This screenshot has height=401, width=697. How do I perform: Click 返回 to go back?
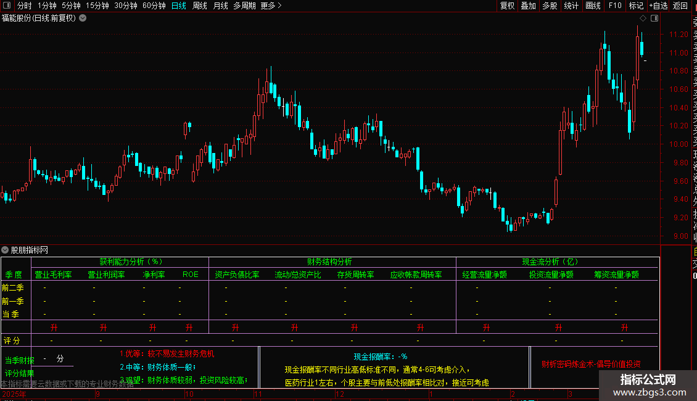point(680,6)
